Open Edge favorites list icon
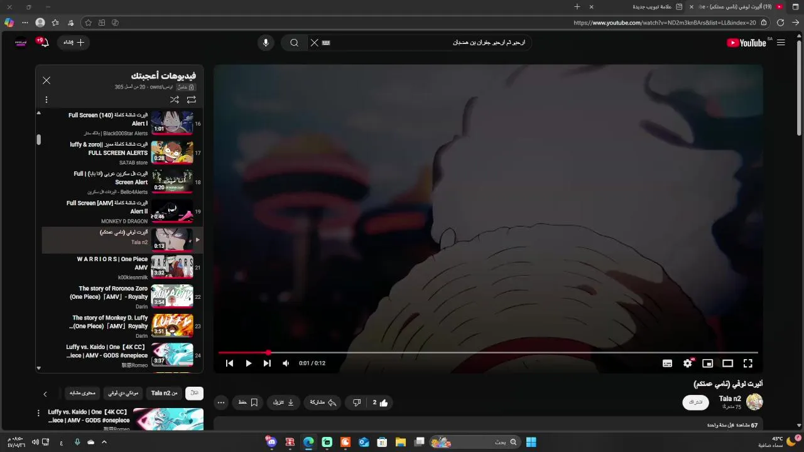804x452 pixels. click(55, 23)
